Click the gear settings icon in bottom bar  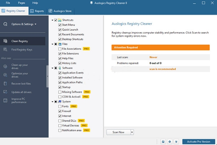[x=170, y=141]
